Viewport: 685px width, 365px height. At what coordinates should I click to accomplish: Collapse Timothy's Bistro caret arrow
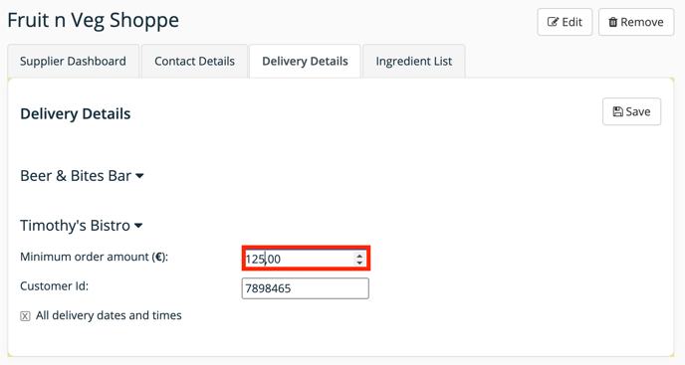tap(138, 226)
